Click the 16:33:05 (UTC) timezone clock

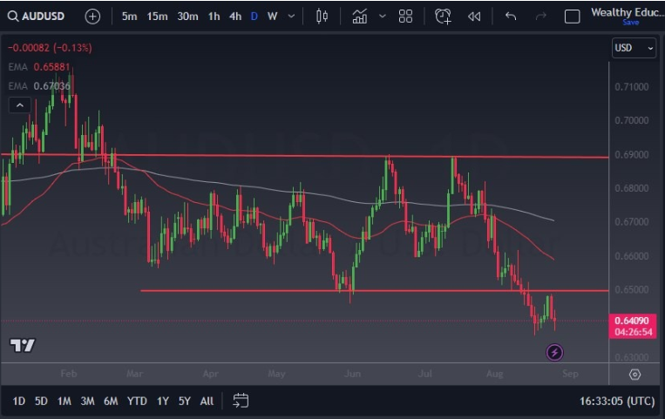(x=616, y=401)
